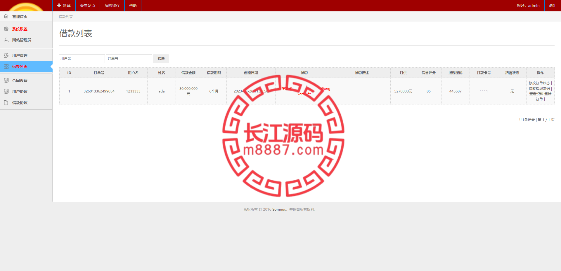This screenshot has width=561, height=271.
Task: Click the 信誉评分 column header
Action: (429, 73)
